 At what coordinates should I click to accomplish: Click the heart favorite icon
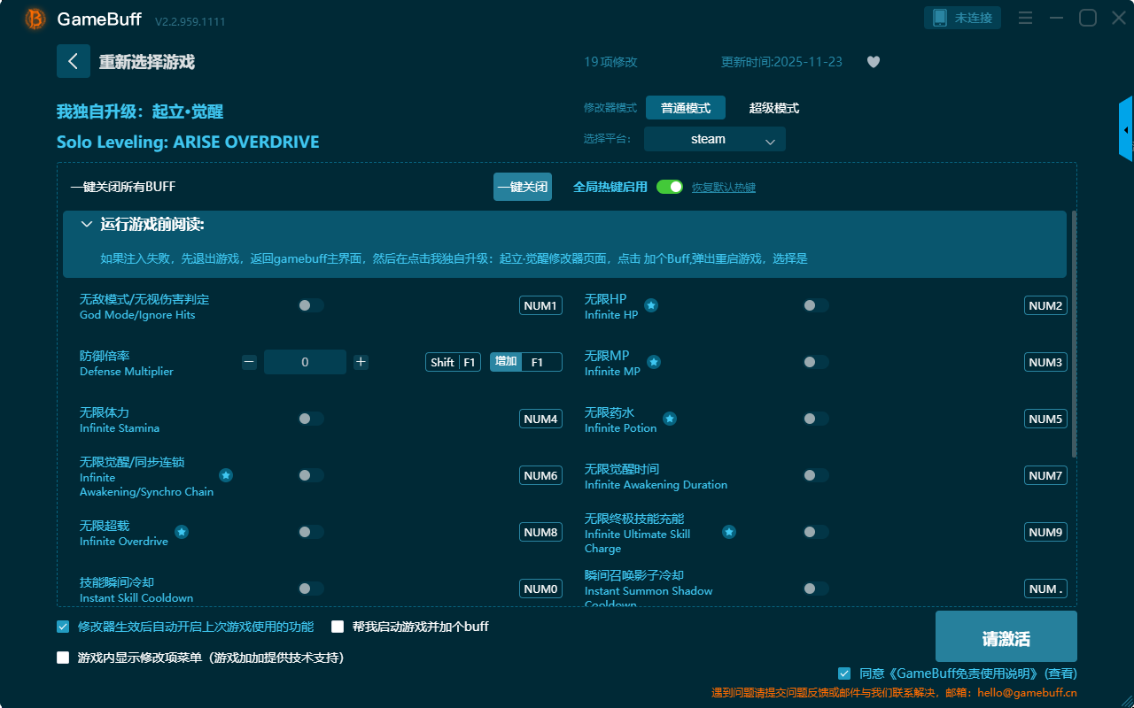tap(873, 62)
